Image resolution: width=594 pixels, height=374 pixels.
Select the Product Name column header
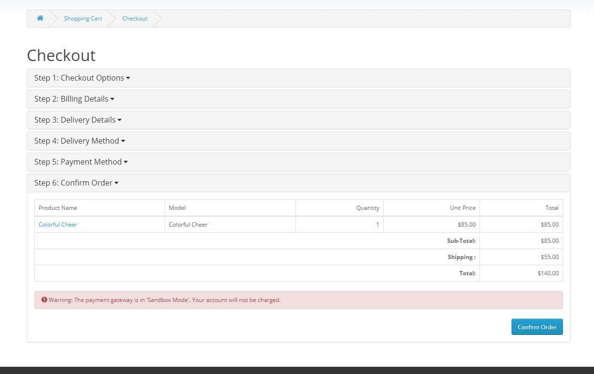pyautogui.click(x=58, y=208)
